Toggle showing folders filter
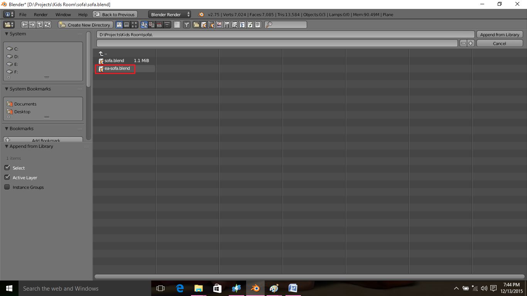This screenshot has width=527, height=296. pos(196,25)
